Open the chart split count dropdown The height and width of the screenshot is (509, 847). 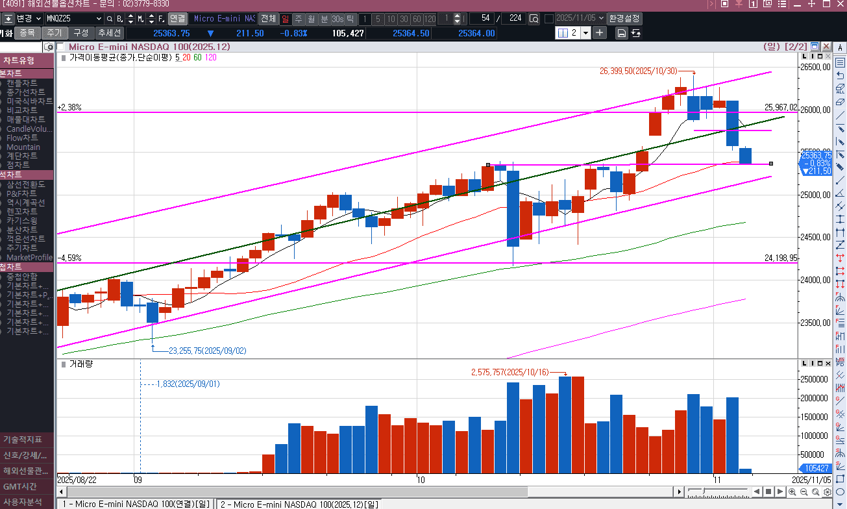coord(585,33)
